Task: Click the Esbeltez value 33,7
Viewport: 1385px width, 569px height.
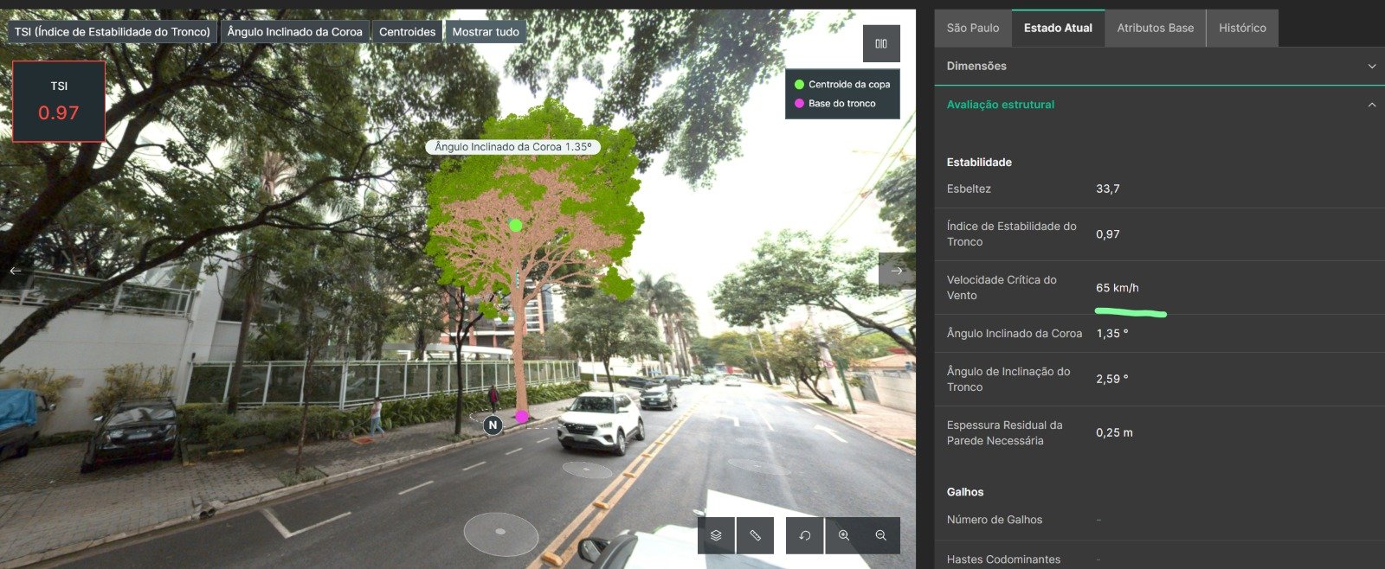Action: [1108, 189]
